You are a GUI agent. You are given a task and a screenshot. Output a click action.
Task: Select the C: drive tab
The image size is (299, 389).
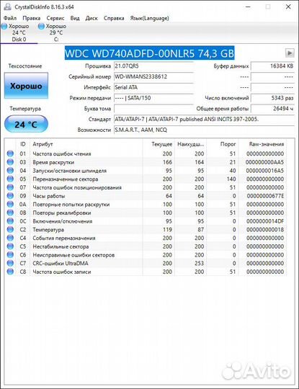click(x=55, y=32)
